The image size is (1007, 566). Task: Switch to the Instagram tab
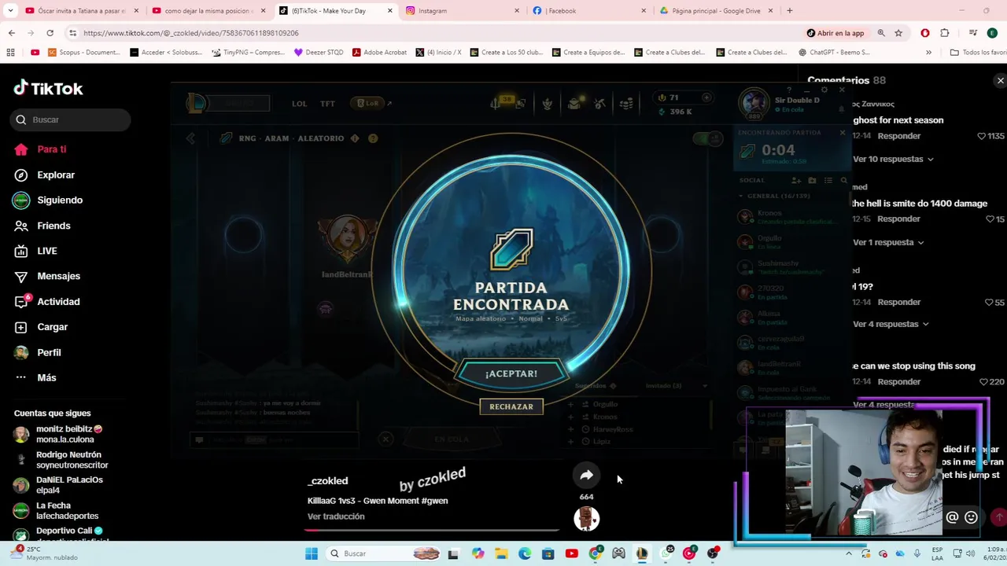pyautogui.click(x=464, y=11)
